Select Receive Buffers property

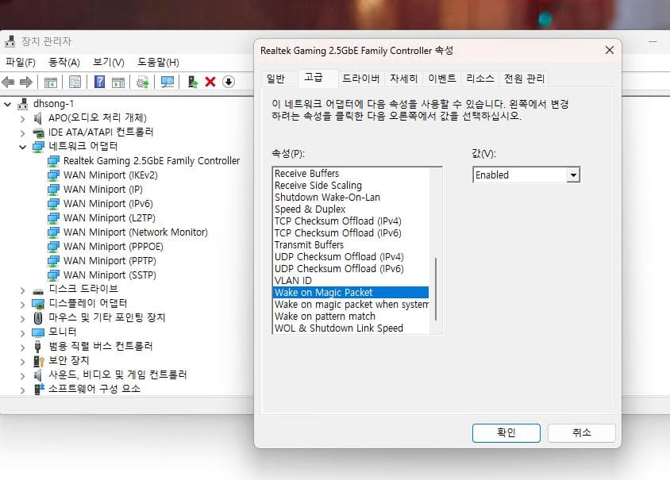[350, 174]
